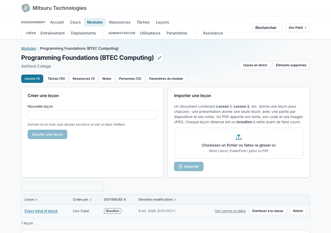Open Tâches in the top navigation
The height and width of the screenshot is (233, 331).
point(143,22)
